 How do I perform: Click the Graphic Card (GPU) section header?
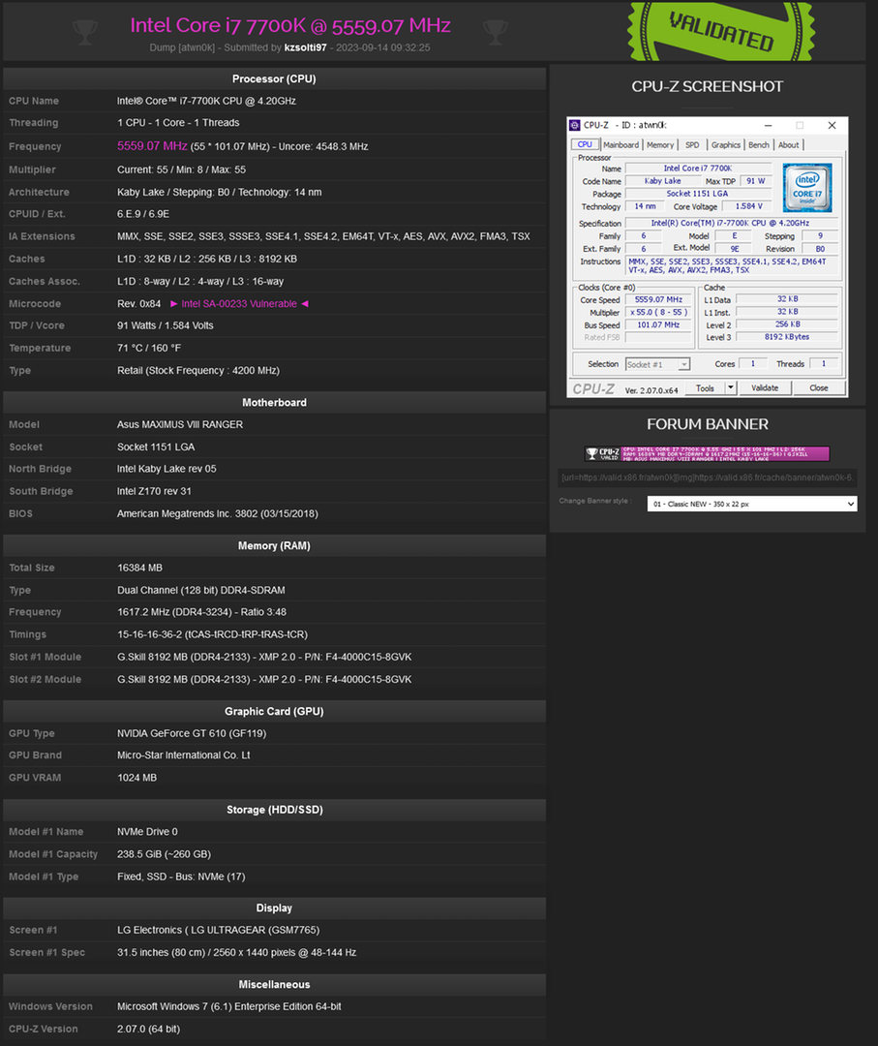pyautogui.click(x=274, y=711)
